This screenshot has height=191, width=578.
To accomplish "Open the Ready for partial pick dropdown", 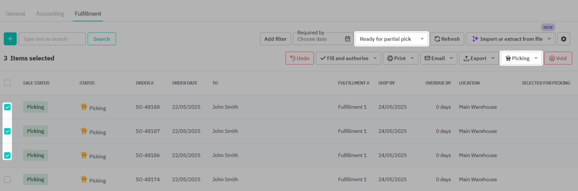I will click(391, 39).
